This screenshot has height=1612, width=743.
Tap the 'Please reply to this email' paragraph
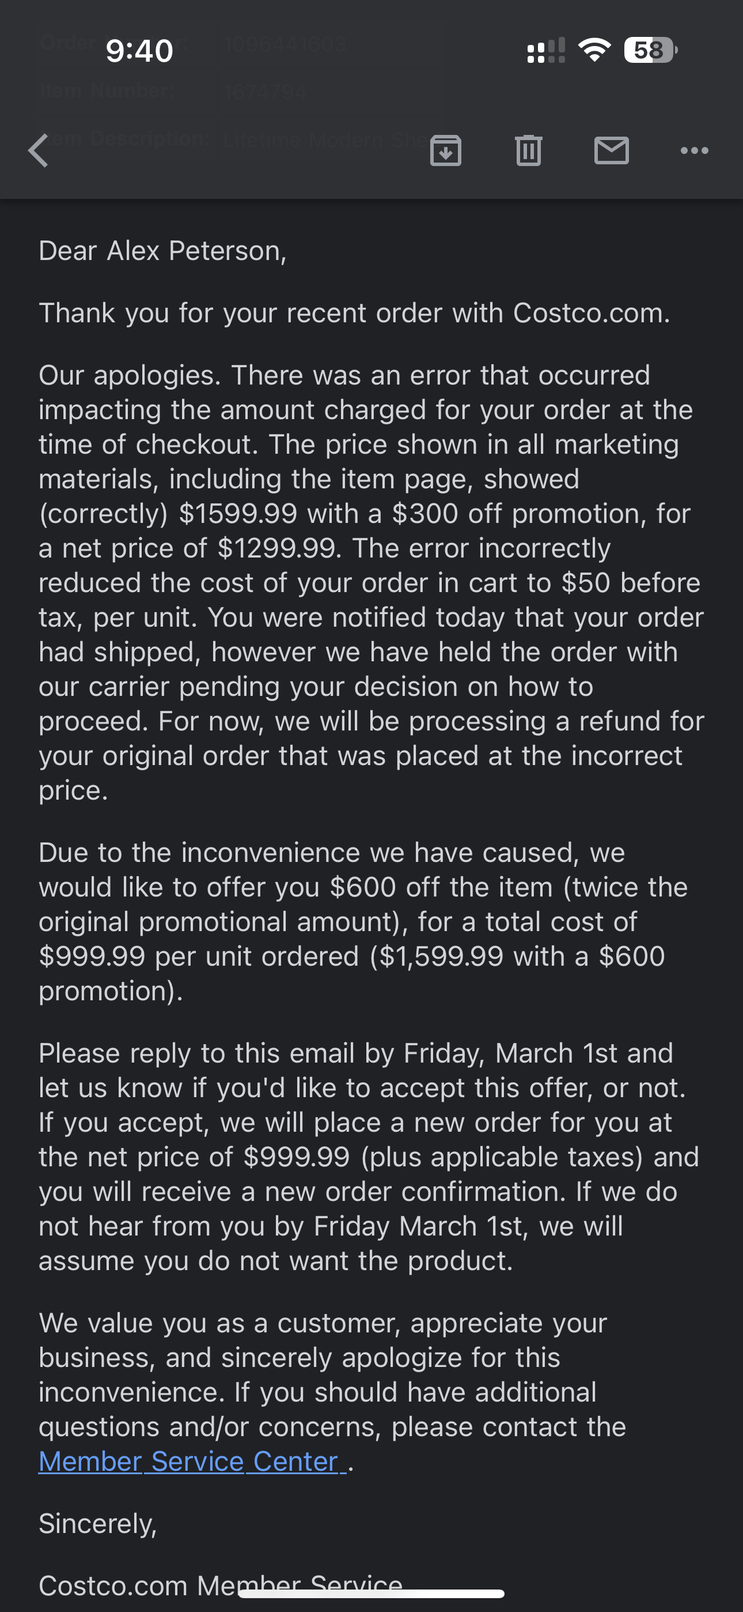369,1157
